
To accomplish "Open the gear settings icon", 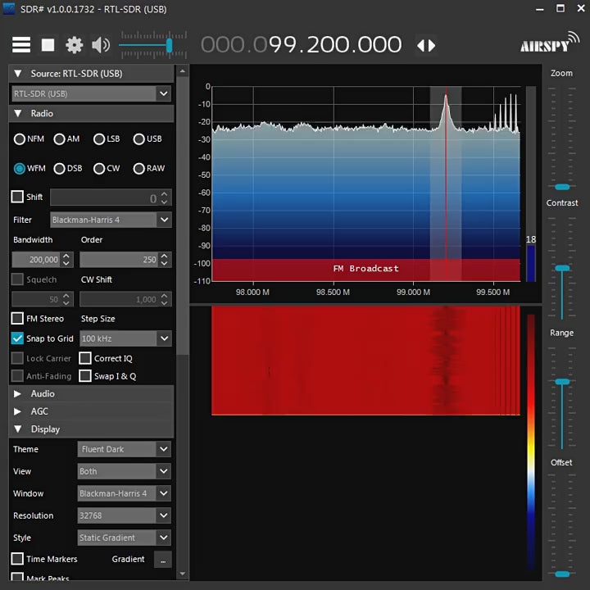I will (x=75, y=45).
